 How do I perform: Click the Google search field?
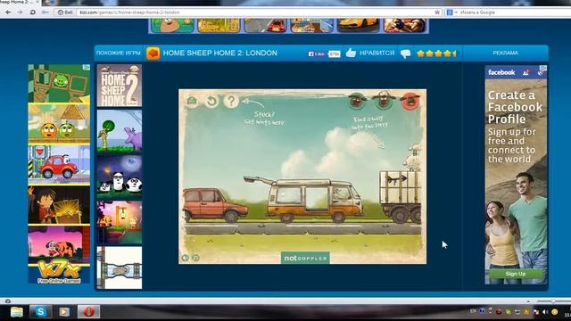pos(515,12)
